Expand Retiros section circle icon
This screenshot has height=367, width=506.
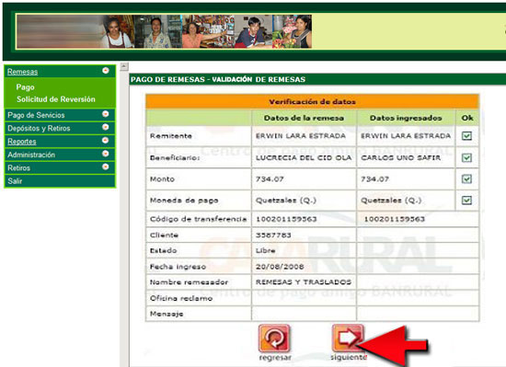[x=106, y=166]
